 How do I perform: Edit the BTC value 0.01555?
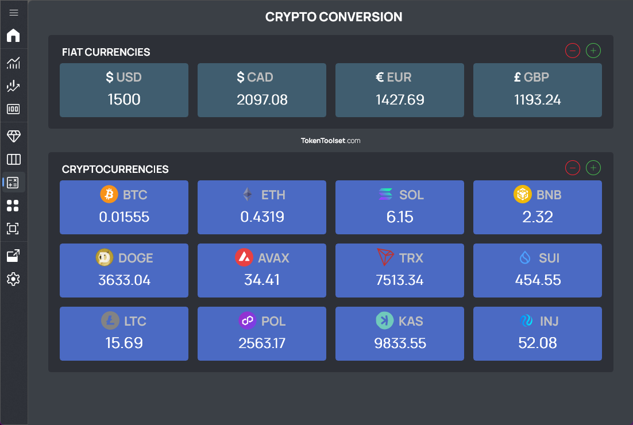(124, 217)
